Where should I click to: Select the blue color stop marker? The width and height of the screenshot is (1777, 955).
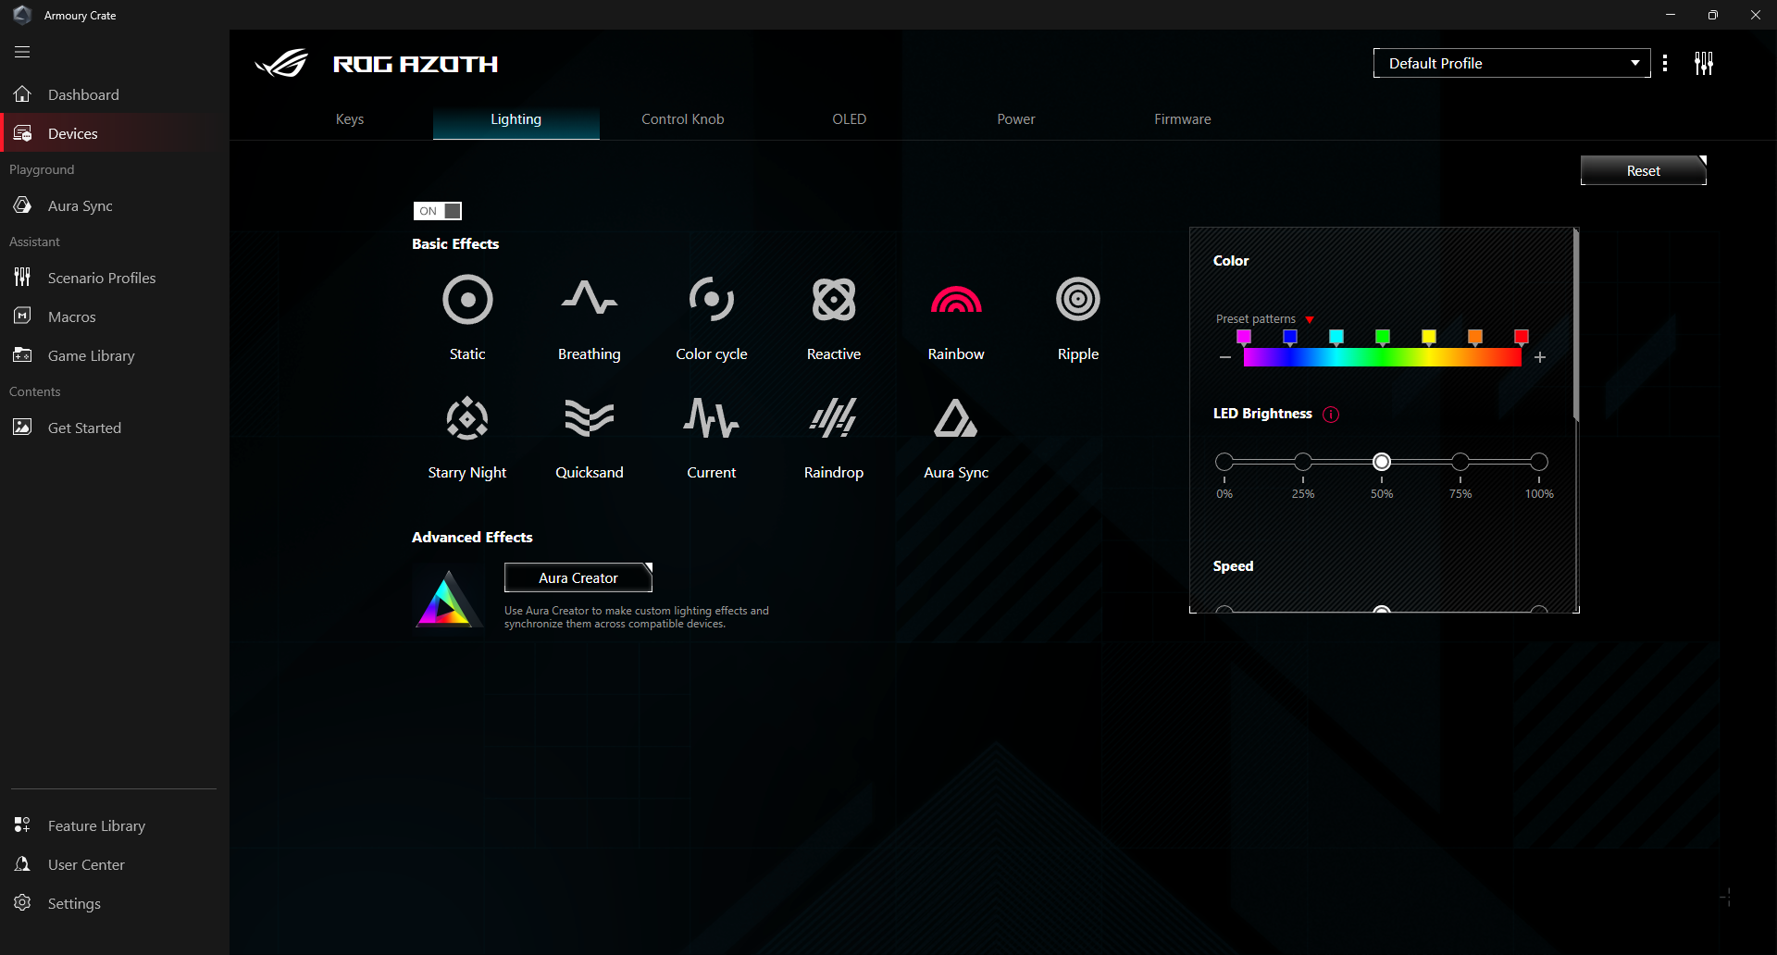coord(1290,337)
